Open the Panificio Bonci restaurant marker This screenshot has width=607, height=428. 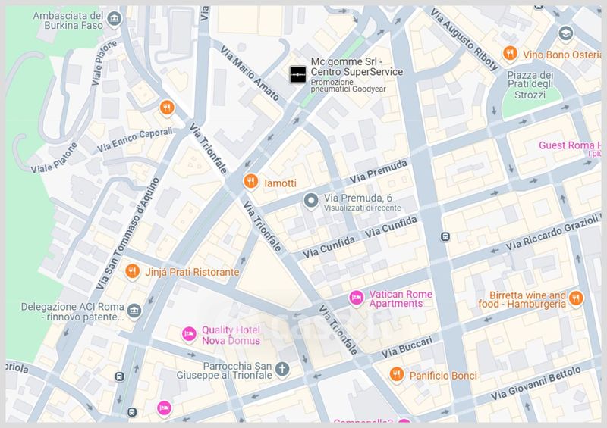click(x=396, y=374)
